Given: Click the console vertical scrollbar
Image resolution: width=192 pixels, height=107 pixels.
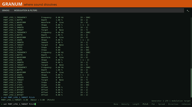Looking at the screenshot, I should click(191, 83).
